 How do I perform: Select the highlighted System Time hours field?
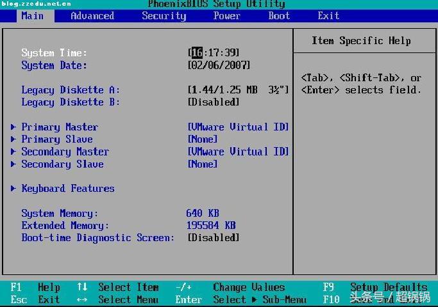pos(196,53)
